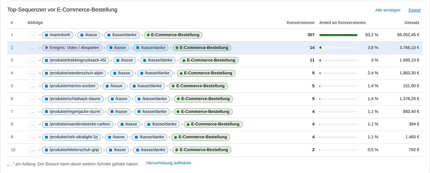Click the revenue value 1.995,10 €
The width and height of the screenshot is (430, 173).
click(410, 60)
